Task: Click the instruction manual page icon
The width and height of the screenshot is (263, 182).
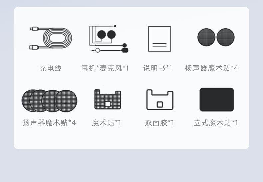Action: point(160,39)
